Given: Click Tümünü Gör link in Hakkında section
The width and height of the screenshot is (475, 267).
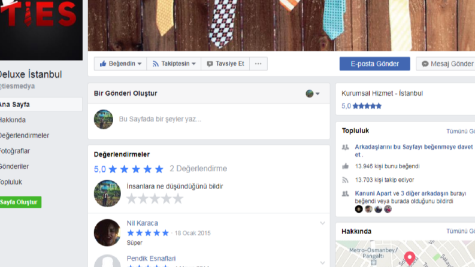Looking at the screenshot, I should (x=461, y=231).
